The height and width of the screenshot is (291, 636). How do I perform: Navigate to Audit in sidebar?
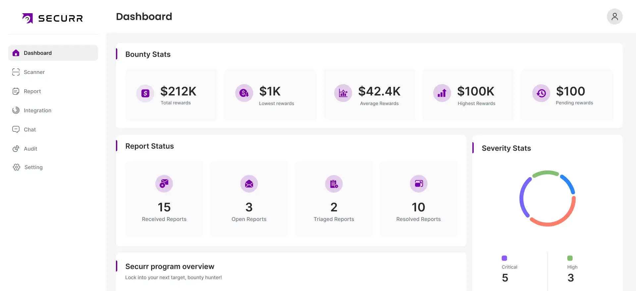[x=30, y=149]
